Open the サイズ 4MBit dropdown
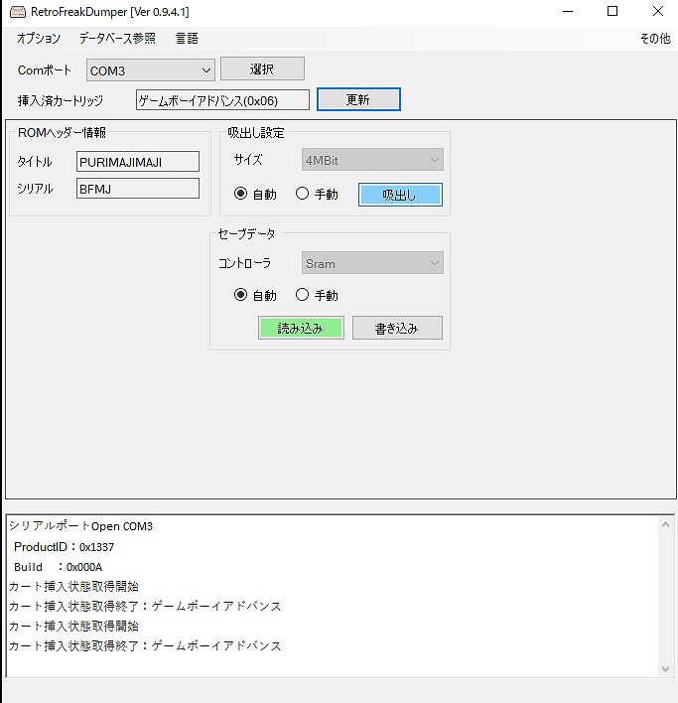678x703 pixels. tap(372, 160)
